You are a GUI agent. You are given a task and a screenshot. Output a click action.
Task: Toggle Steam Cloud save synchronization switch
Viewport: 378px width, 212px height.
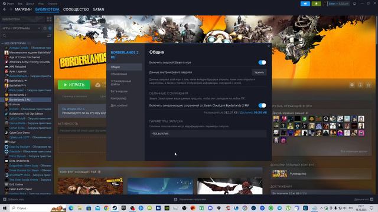coord(262,105)
